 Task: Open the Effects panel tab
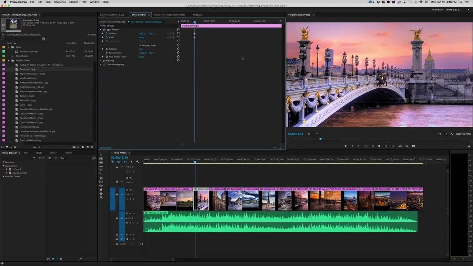click(x=38, y=153)
